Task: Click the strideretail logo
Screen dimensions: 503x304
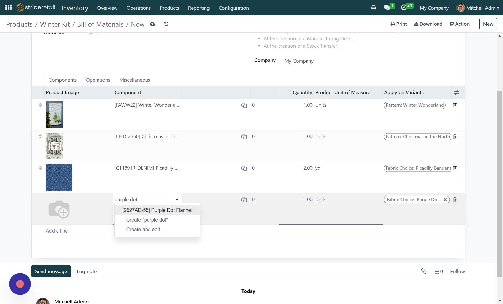Action: [x=36, y=8]
